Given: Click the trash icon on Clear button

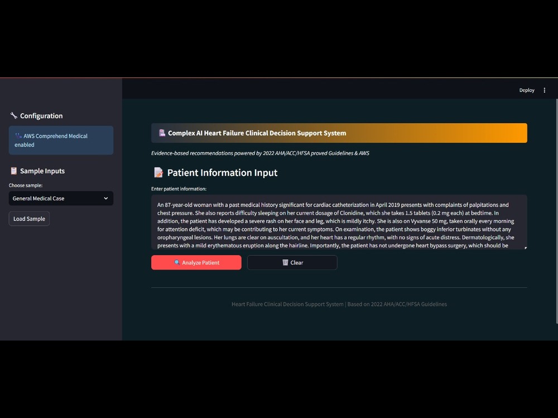Looking at the screenshot, I should coord(285,263).
